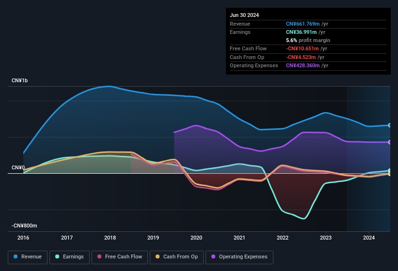This screenshot has width=398, height=271.
Task: Click the orange Cash From Op endpoint marker
Action: coord(390,174)
